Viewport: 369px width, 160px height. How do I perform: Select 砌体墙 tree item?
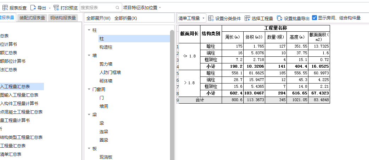106,81
